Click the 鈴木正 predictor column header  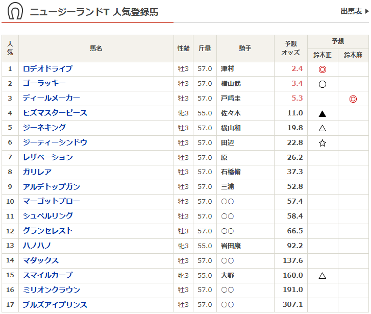[x=322, y=55]
